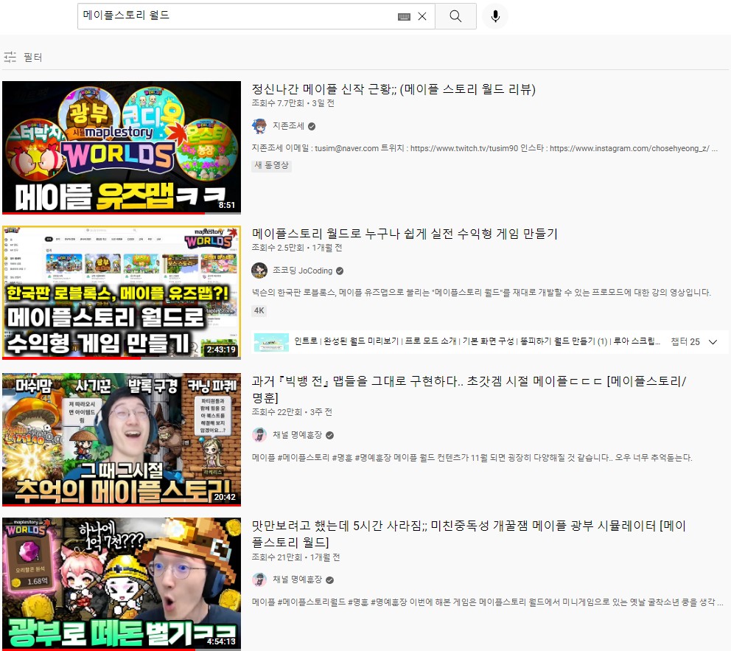The width and height of the screenshot is (731, 651).
Task: Click 채널 명예훈장 avatar under 광부 시뮬레이터 video
Action: [259, 579]
